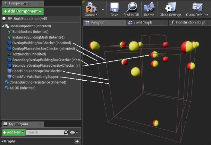This screenshot has height=145, width=211.
Task: Collapse the RootComponent tree node
Action: [x=3, y=26]
